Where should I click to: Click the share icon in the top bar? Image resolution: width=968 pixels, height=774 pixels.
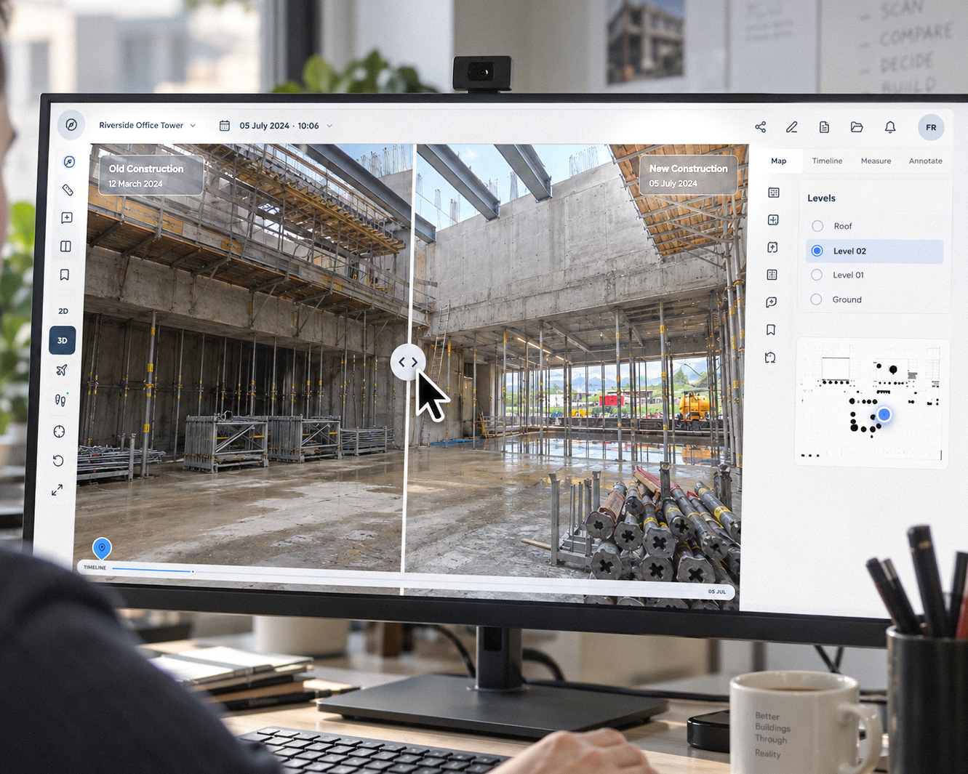[761, 127]
